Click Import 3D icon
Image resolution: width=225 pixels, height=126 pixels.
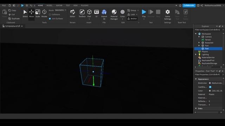(104, 12)
